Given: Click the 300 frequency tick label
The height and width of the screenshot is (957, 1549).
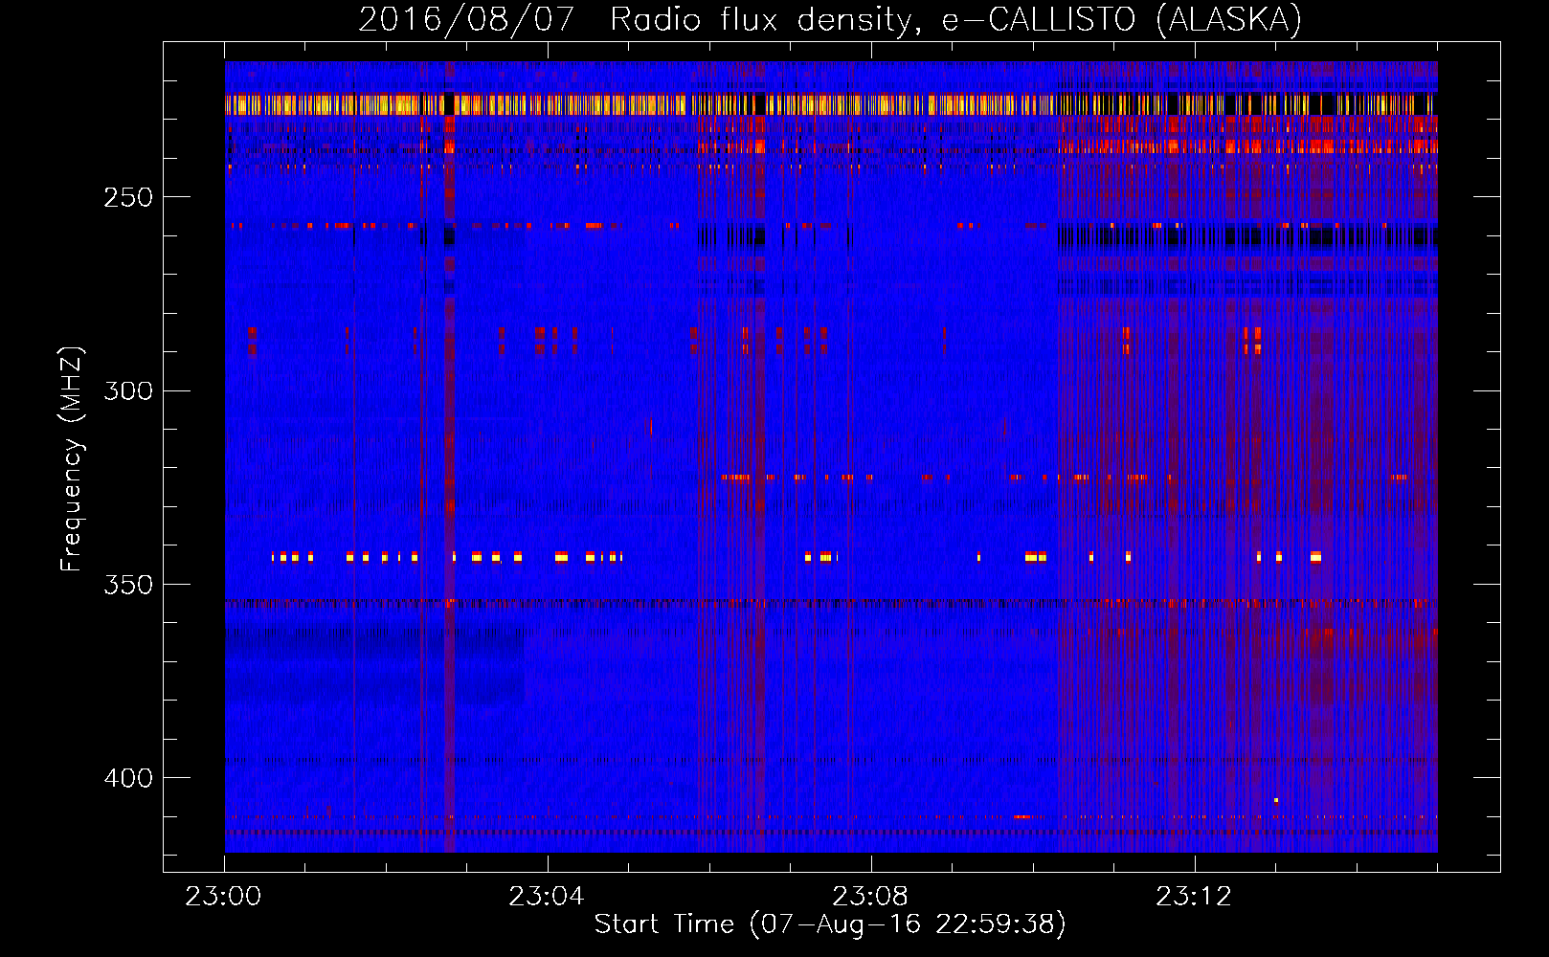Looking at the screenshot, I should pyautogui.click(x=128, y=390).
